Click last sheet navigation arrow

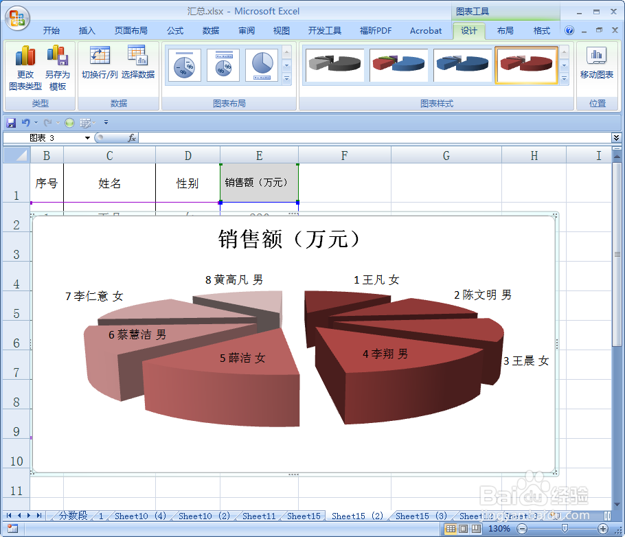[x=39, y=516]
